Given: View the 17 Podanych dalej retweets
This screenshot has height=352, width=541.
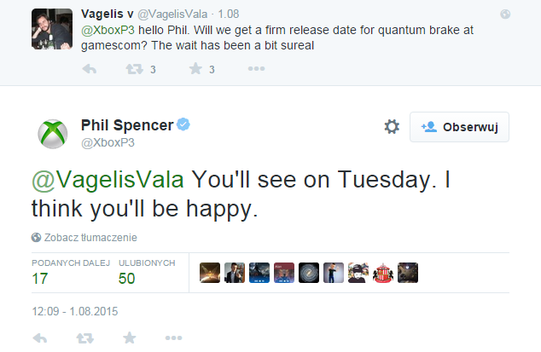Looking at the screenshot, I should click(40, 277).
